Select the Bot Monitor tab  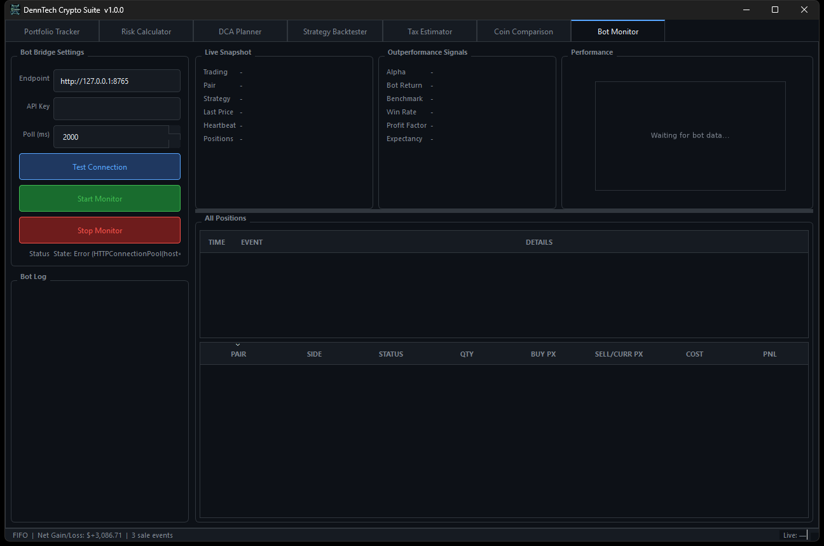(618, 31)
